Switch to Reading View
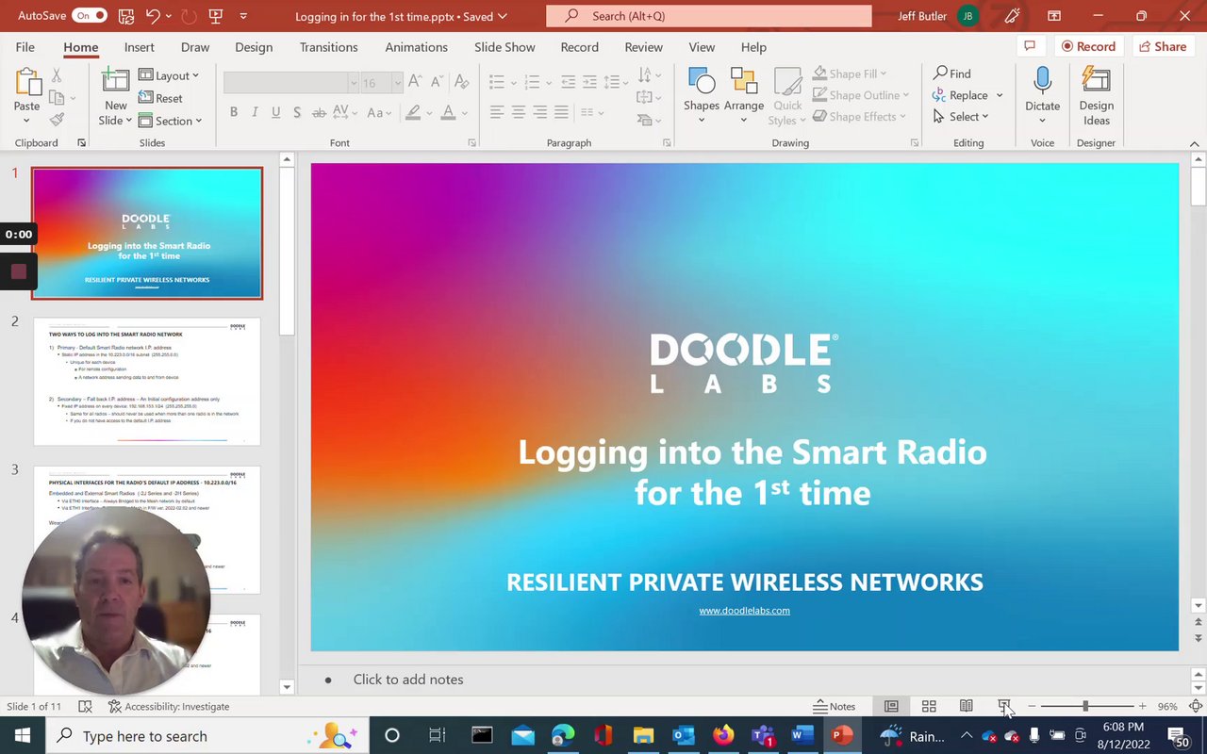Screen dimensions: 1207x754 [x=967, y=706]
